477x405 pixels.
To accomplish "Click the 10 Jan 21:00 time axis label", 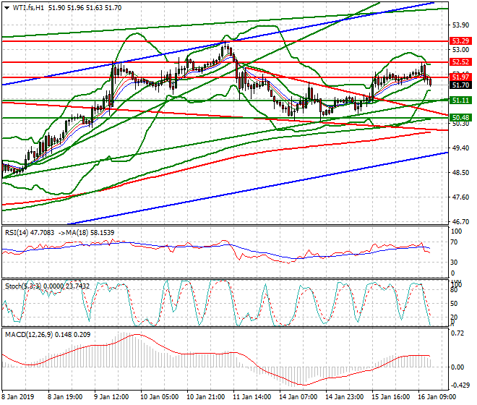I will tap(205, 397).
